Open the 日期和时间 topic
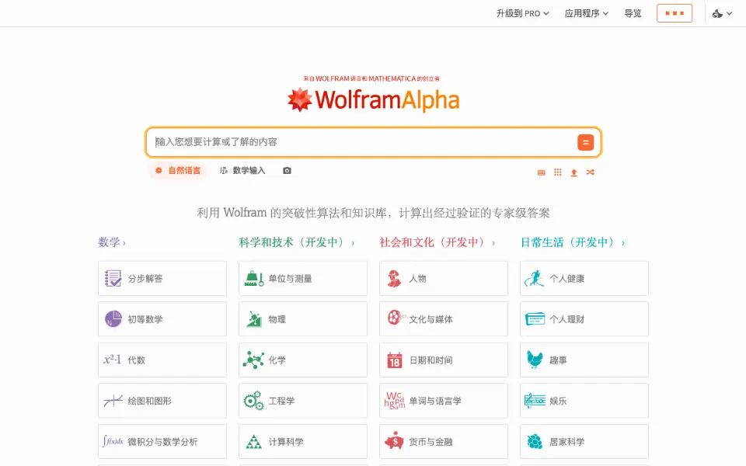The width and height of the screenshot is (746, 466). tap(444, 360)
